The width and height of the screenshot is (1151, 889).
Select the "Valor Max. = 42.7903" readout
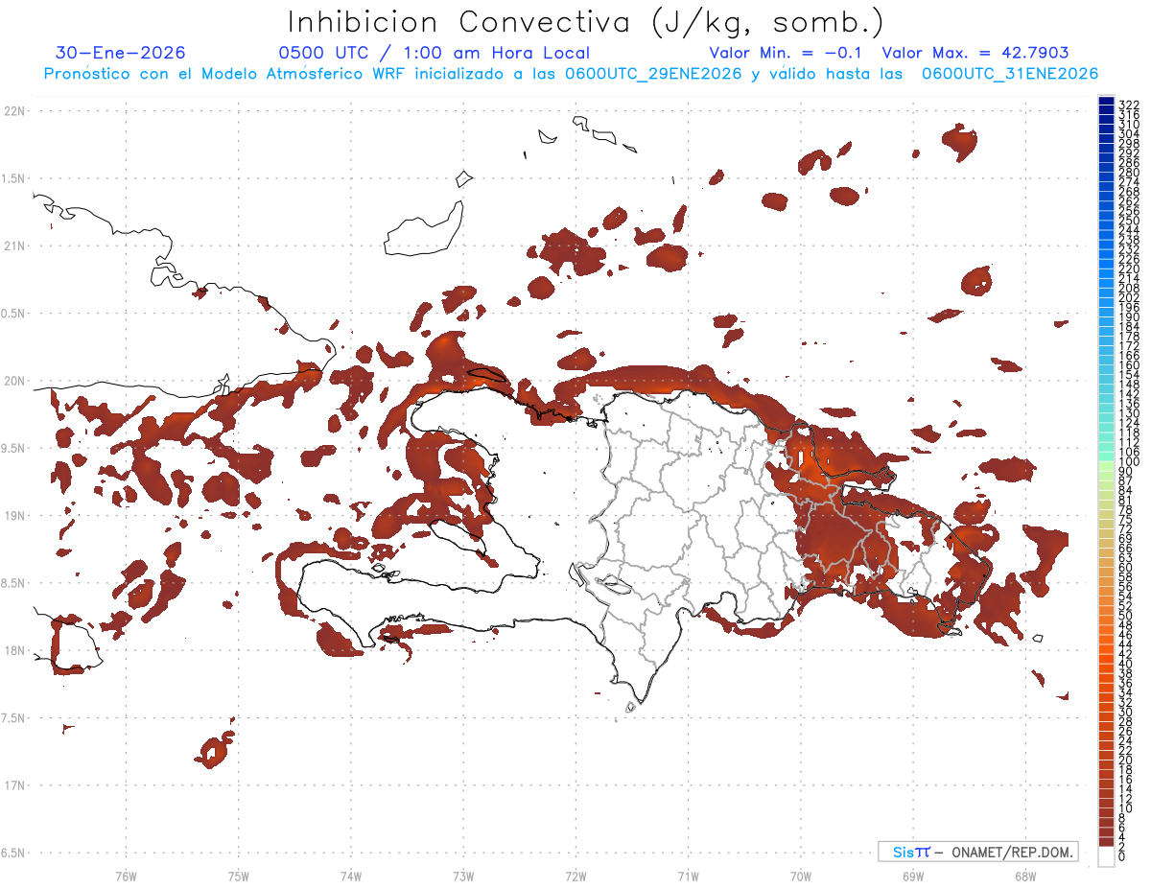coord(975,54)
